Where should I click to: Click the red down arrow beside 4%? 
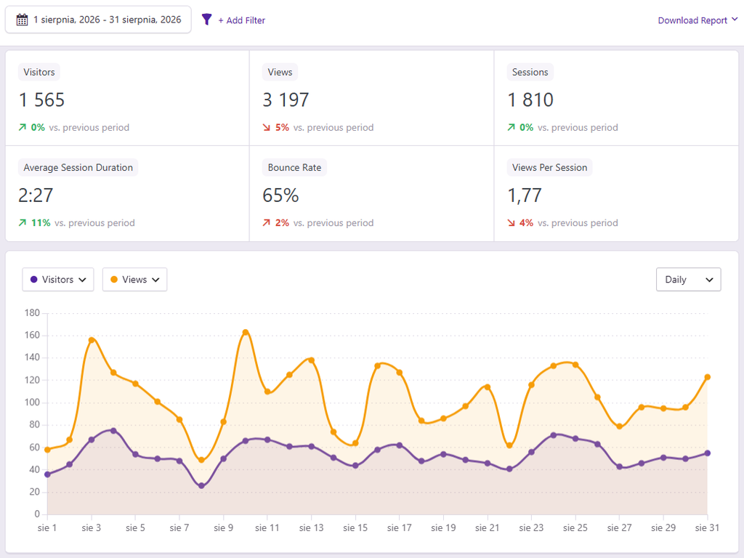(x=511, y=222)
